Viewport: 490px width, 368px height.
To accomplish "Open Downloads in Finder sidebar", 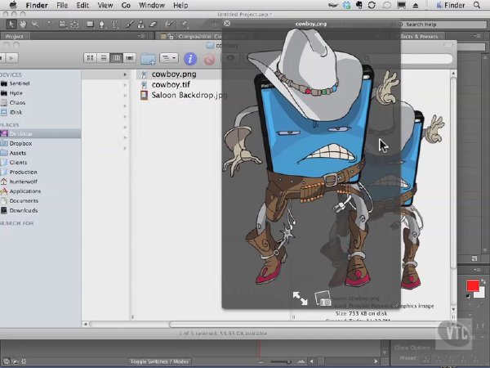I will click(x=24, y=211).
